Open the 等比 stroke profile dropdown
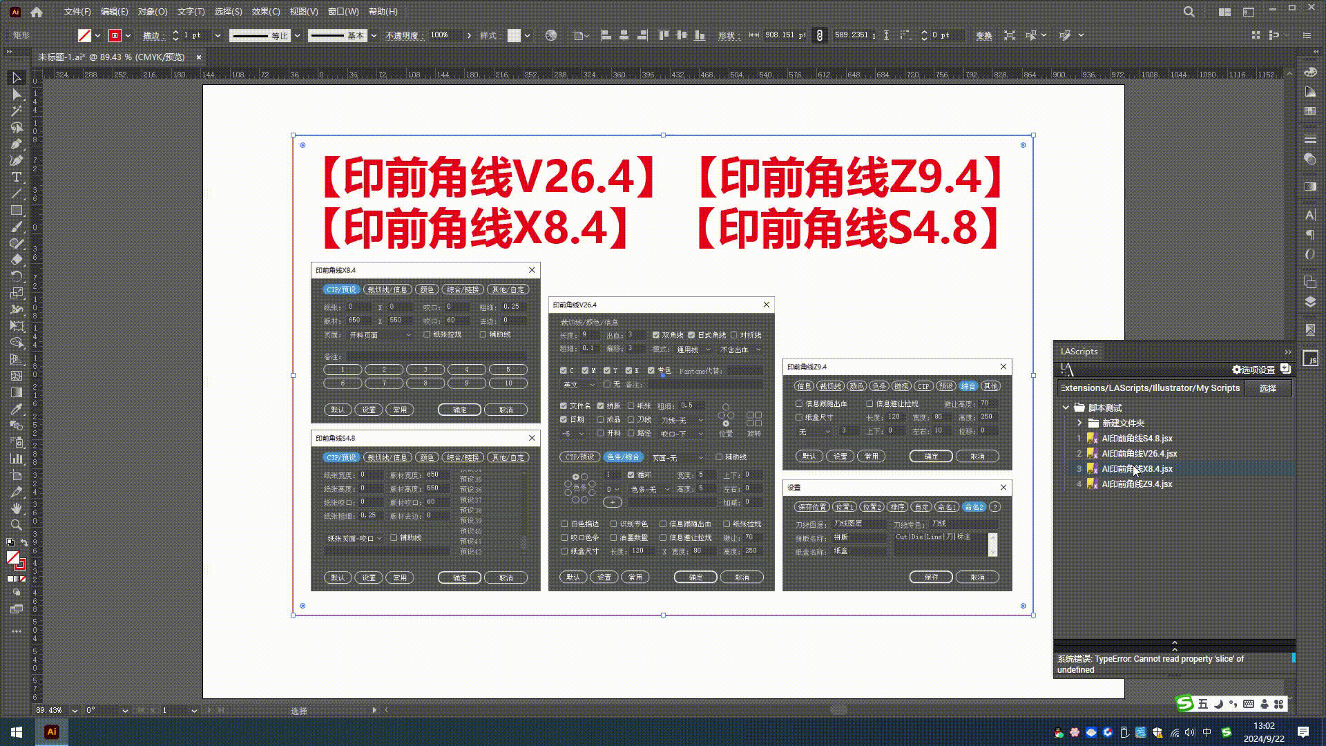This screenshot has height=746, width=1326. [298, 35]
